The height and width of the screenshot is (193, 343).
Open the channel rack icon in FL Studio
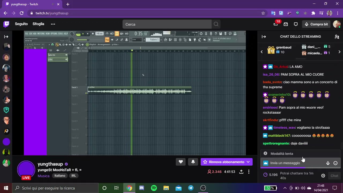175,40
